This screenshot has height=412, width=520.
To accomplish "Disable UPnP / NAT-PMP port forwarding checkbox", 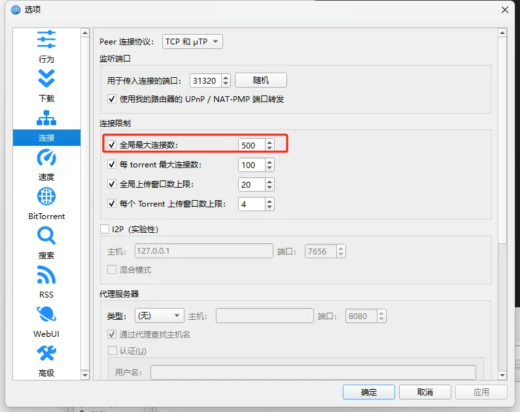I will coord(112,99).
